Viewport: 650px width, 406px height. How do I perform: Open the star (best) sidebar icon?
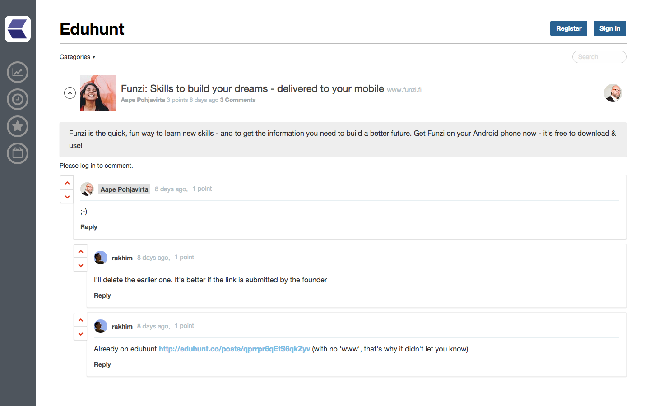point(18,126)
